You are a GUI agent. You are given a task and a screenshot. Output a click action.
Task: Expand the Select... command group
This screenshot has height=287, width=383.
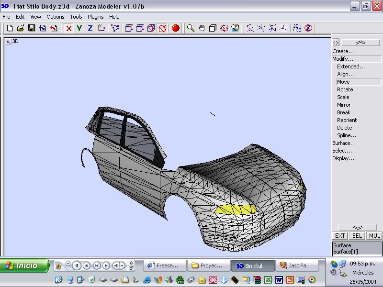pyautogui.click(x=342, y=151)
